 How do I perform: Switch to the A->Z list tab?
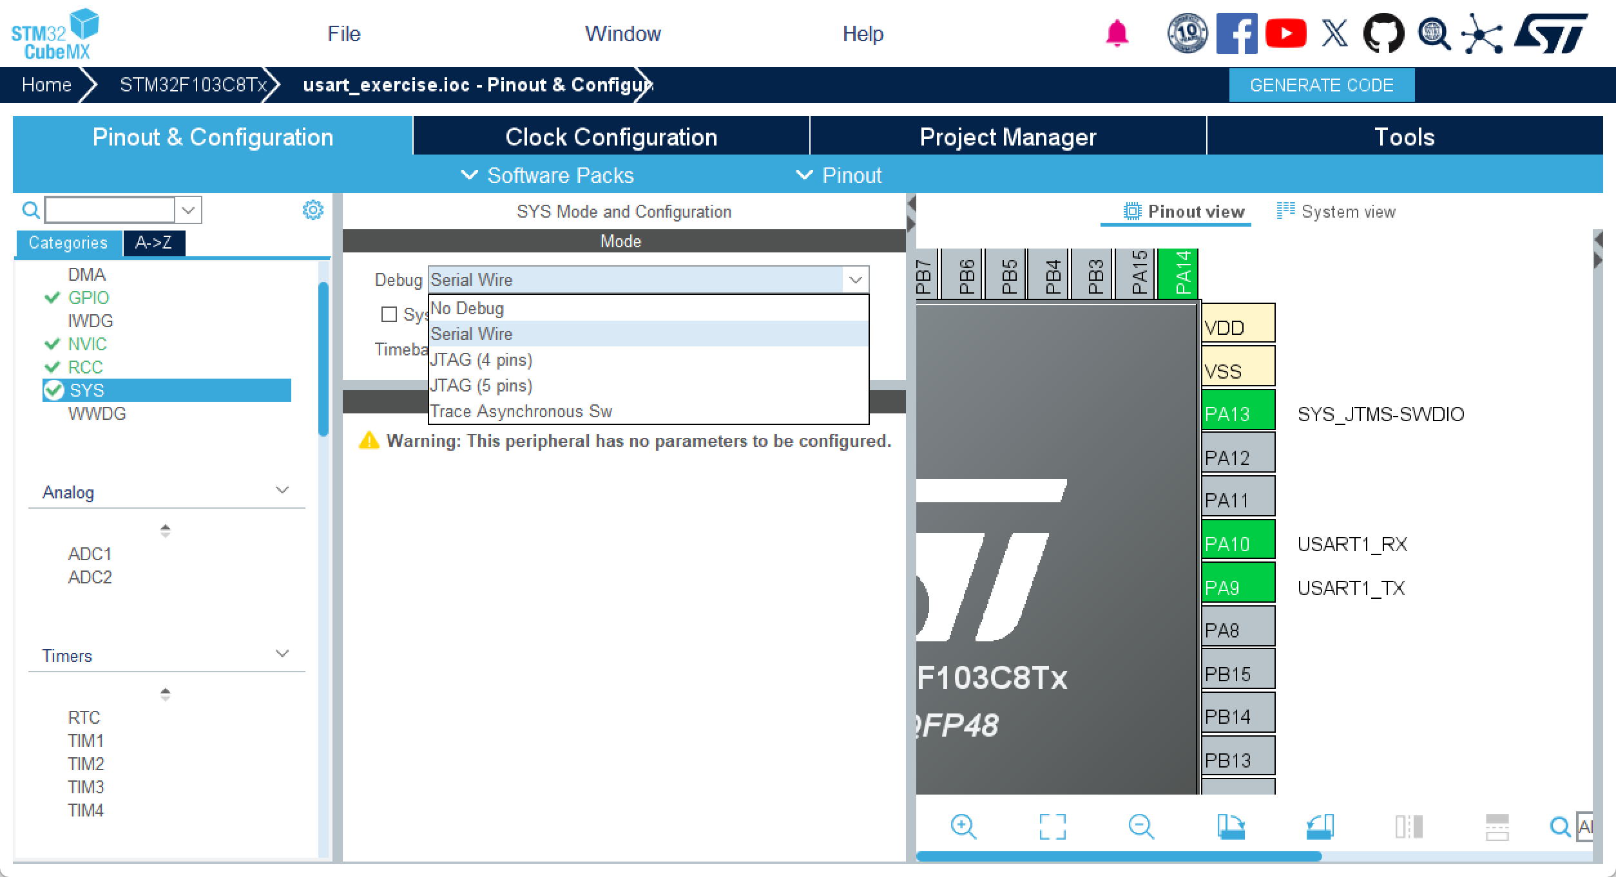(153, 243)
